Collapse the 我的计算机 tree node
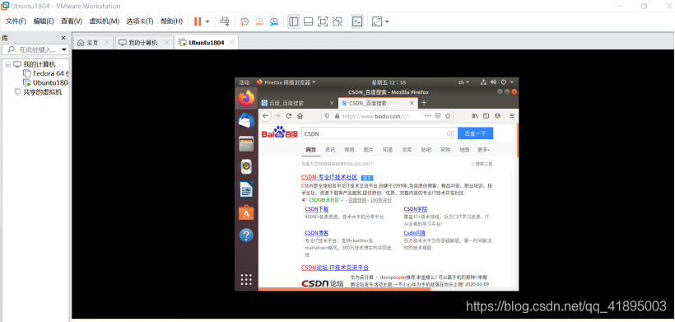675x322 pixels. pos(8,64)
